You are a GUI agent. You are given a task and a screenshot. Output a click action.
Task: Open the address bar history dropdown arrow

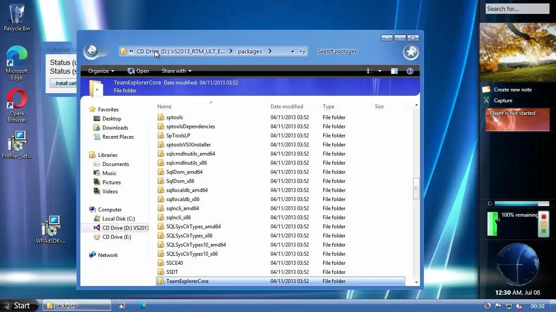[292, 51]
